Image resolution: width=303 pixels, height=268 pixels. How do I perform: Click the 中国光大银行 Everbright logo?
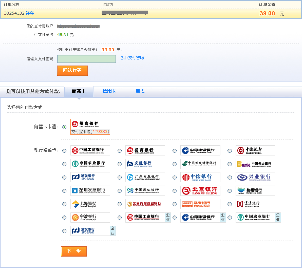(x=255, y=164)
